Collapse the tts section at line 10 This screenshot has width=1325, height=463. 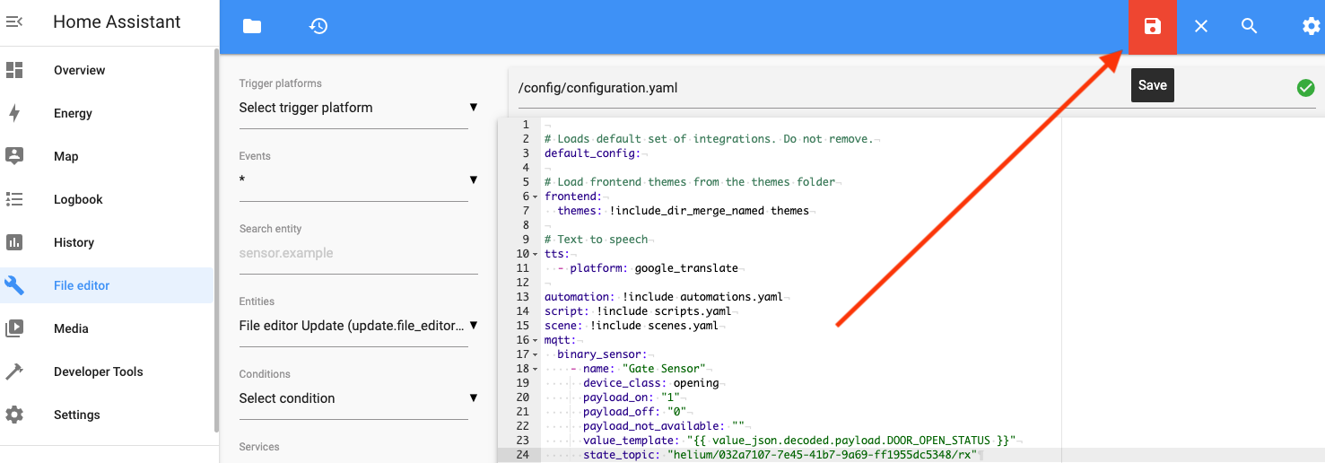point(536,255)
